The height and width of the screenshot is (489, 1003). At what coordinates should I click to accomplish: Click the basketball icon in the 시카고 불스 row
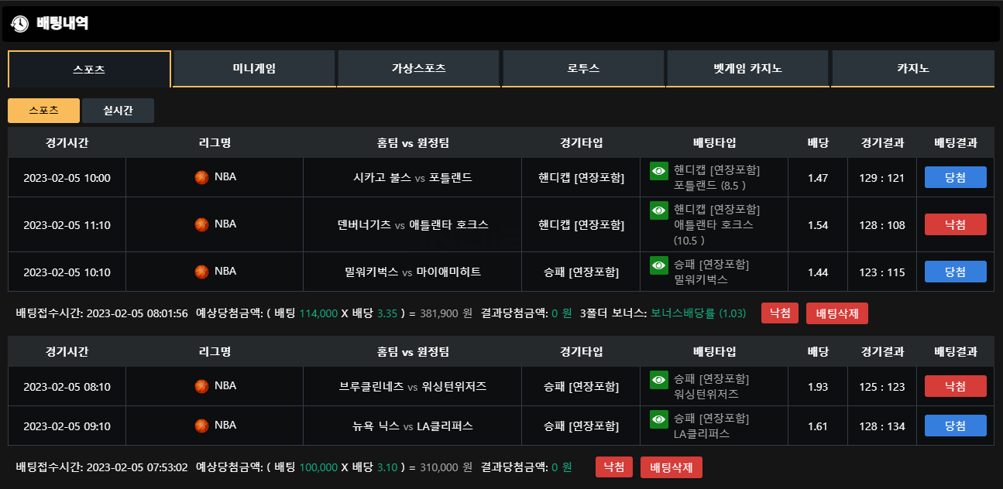click(x=201, y=177)
